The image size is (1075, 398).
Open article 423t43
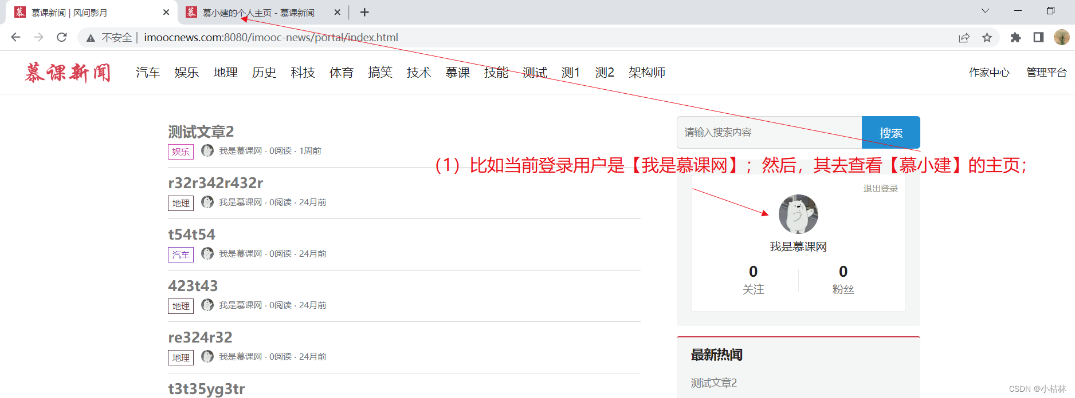pyautogui.click(x=193, y=286)
